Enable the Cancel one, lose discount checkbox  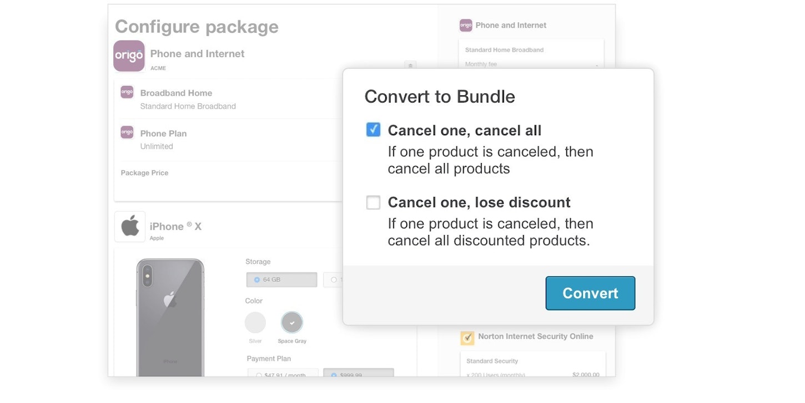[x=373, y=202]
